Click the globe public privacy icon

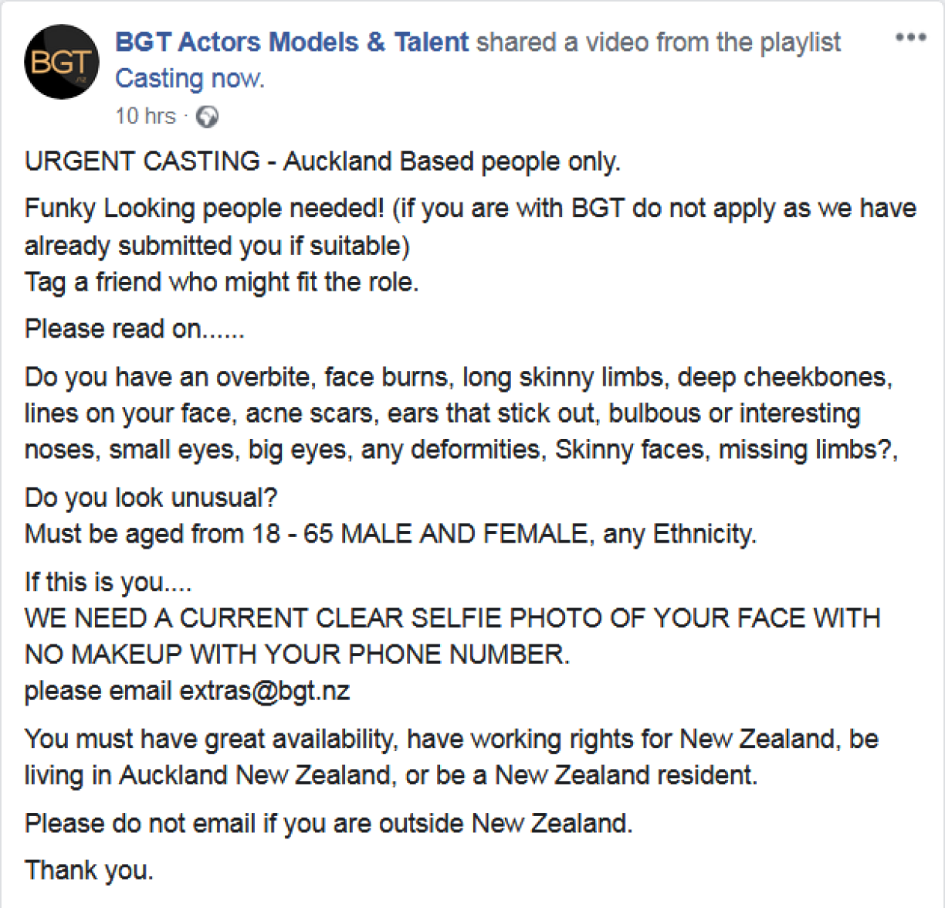pos(207,117)
